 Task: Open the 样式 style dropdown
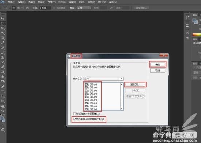pyautogui.click(x=84, y=8)
